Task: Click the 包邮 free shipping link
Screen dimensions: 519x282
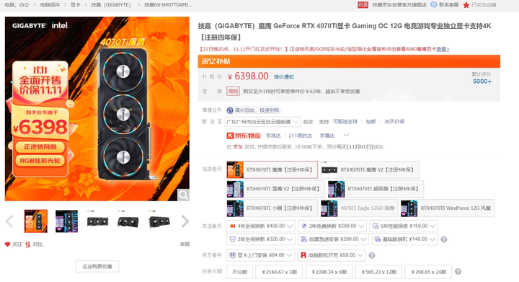Action: coord(371,121)
